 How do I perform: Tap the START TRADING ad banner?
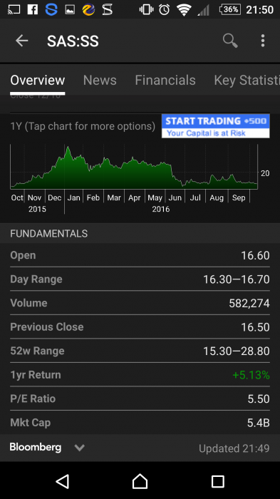coord(216,126)
